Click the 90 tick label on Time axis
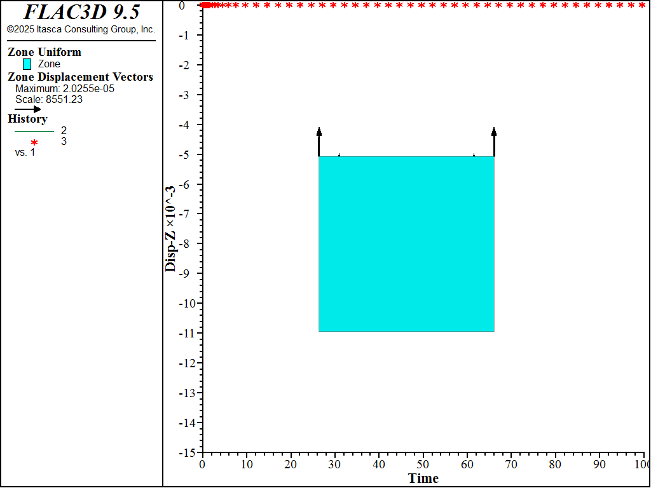 tap(600, 464)
